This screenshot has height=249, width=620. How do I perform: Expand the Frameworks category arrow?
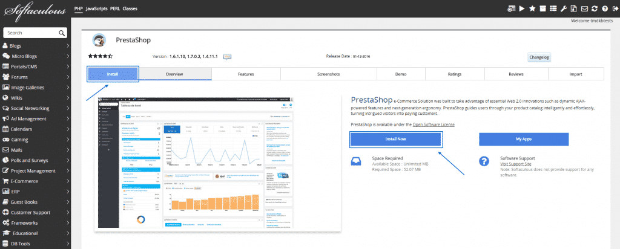(68, 223)
